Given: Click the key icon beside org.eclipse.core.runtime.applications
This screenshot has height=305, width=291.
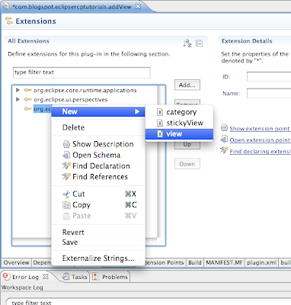Looking at the screenshot, I should click(27, 90).
